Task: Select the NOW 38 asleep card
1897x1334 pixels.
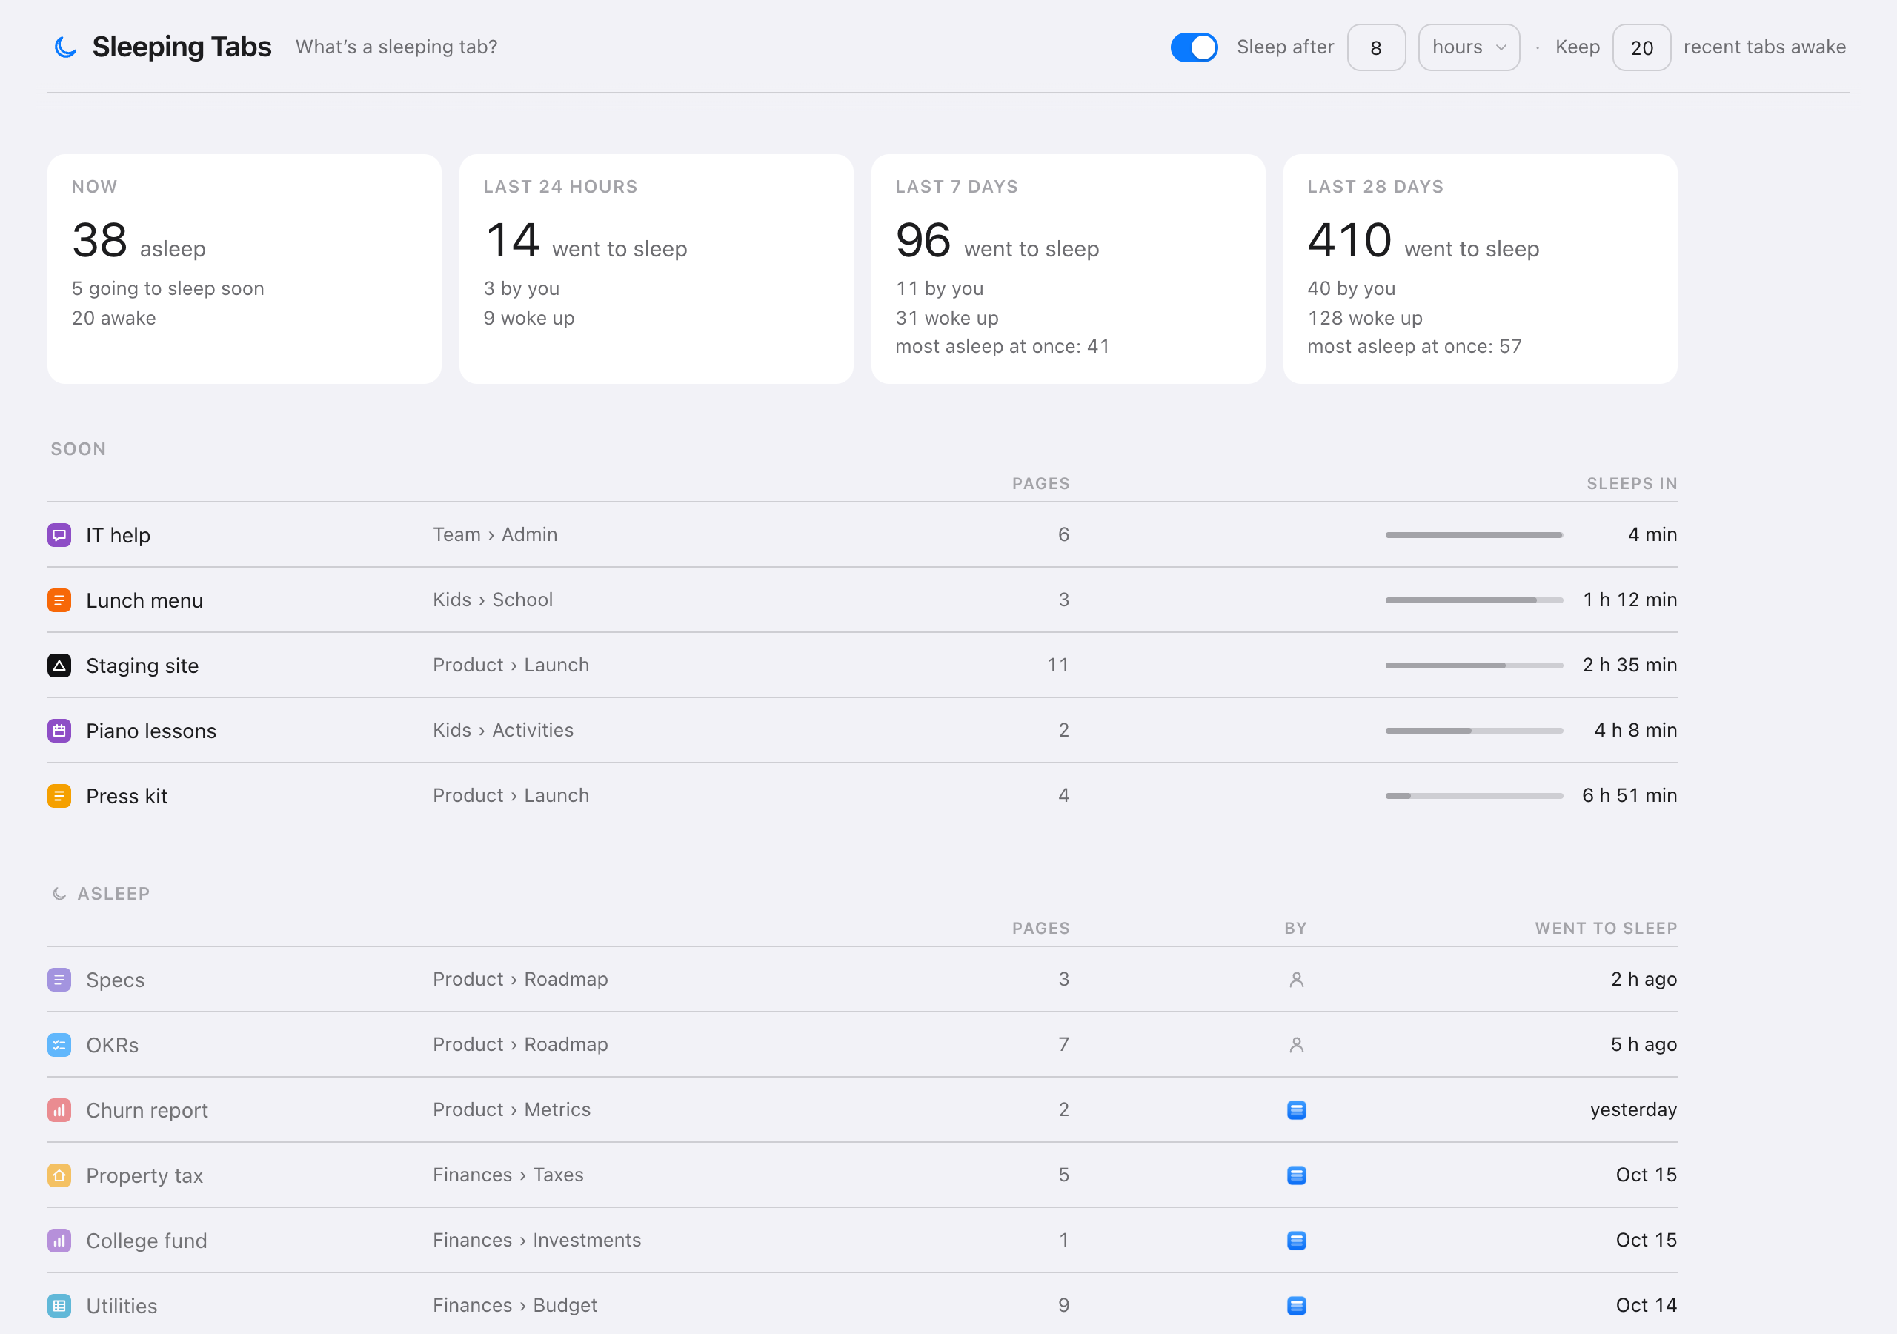Action: [x=245, y=268]
